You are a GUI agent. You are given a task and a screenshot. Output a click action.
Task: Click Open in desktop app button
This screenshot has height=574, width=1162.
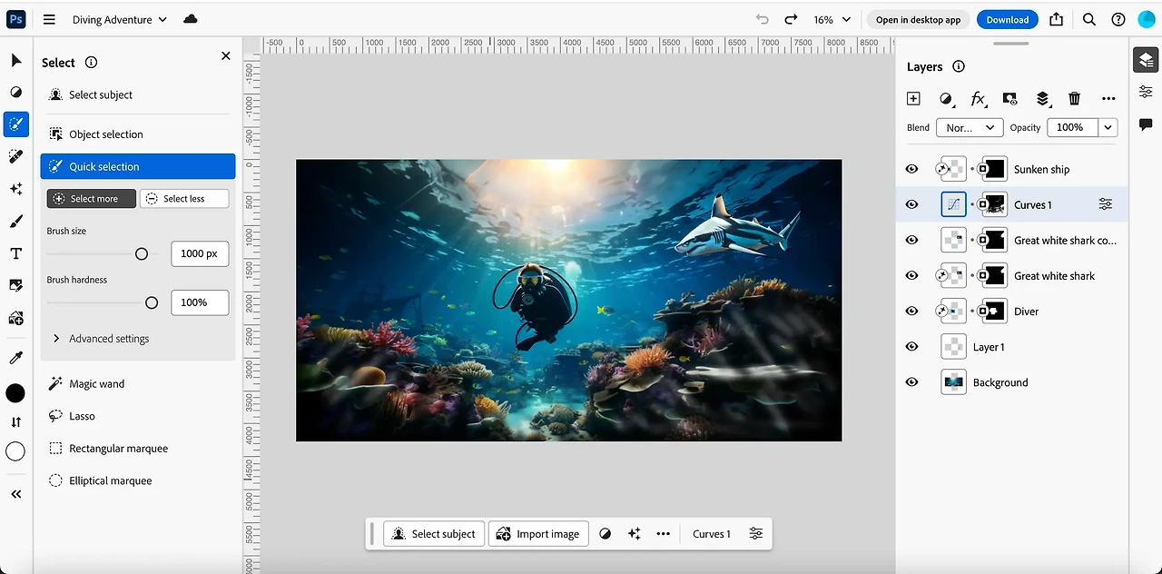918,19
